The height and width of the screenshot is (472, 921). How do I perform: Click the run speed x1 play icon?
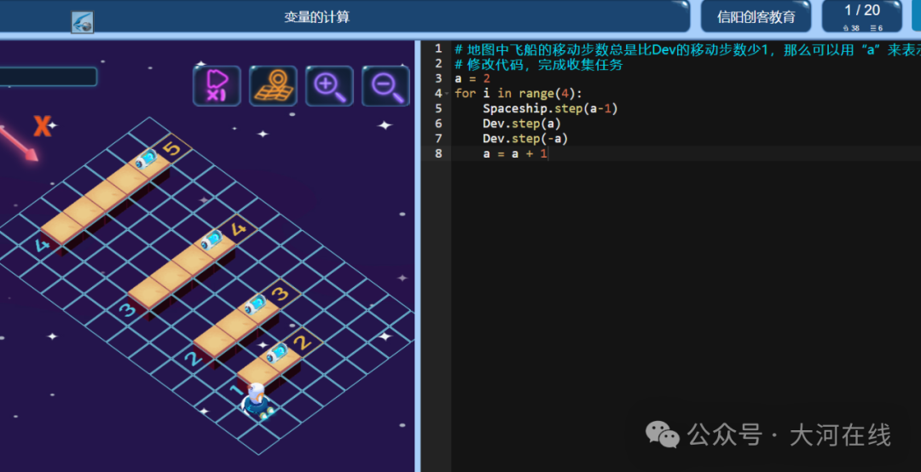tap(217, 86)
